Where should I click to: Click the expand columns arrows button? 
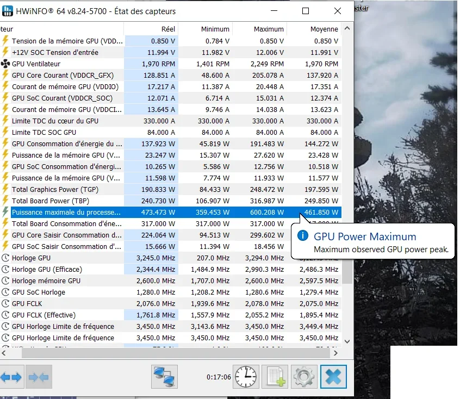click(x=12, y=377)
